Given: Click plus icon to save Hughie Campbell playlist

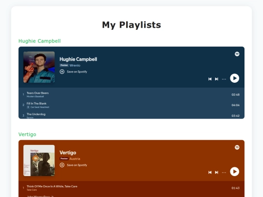Looking at the screenshot, I should (62, 72).
